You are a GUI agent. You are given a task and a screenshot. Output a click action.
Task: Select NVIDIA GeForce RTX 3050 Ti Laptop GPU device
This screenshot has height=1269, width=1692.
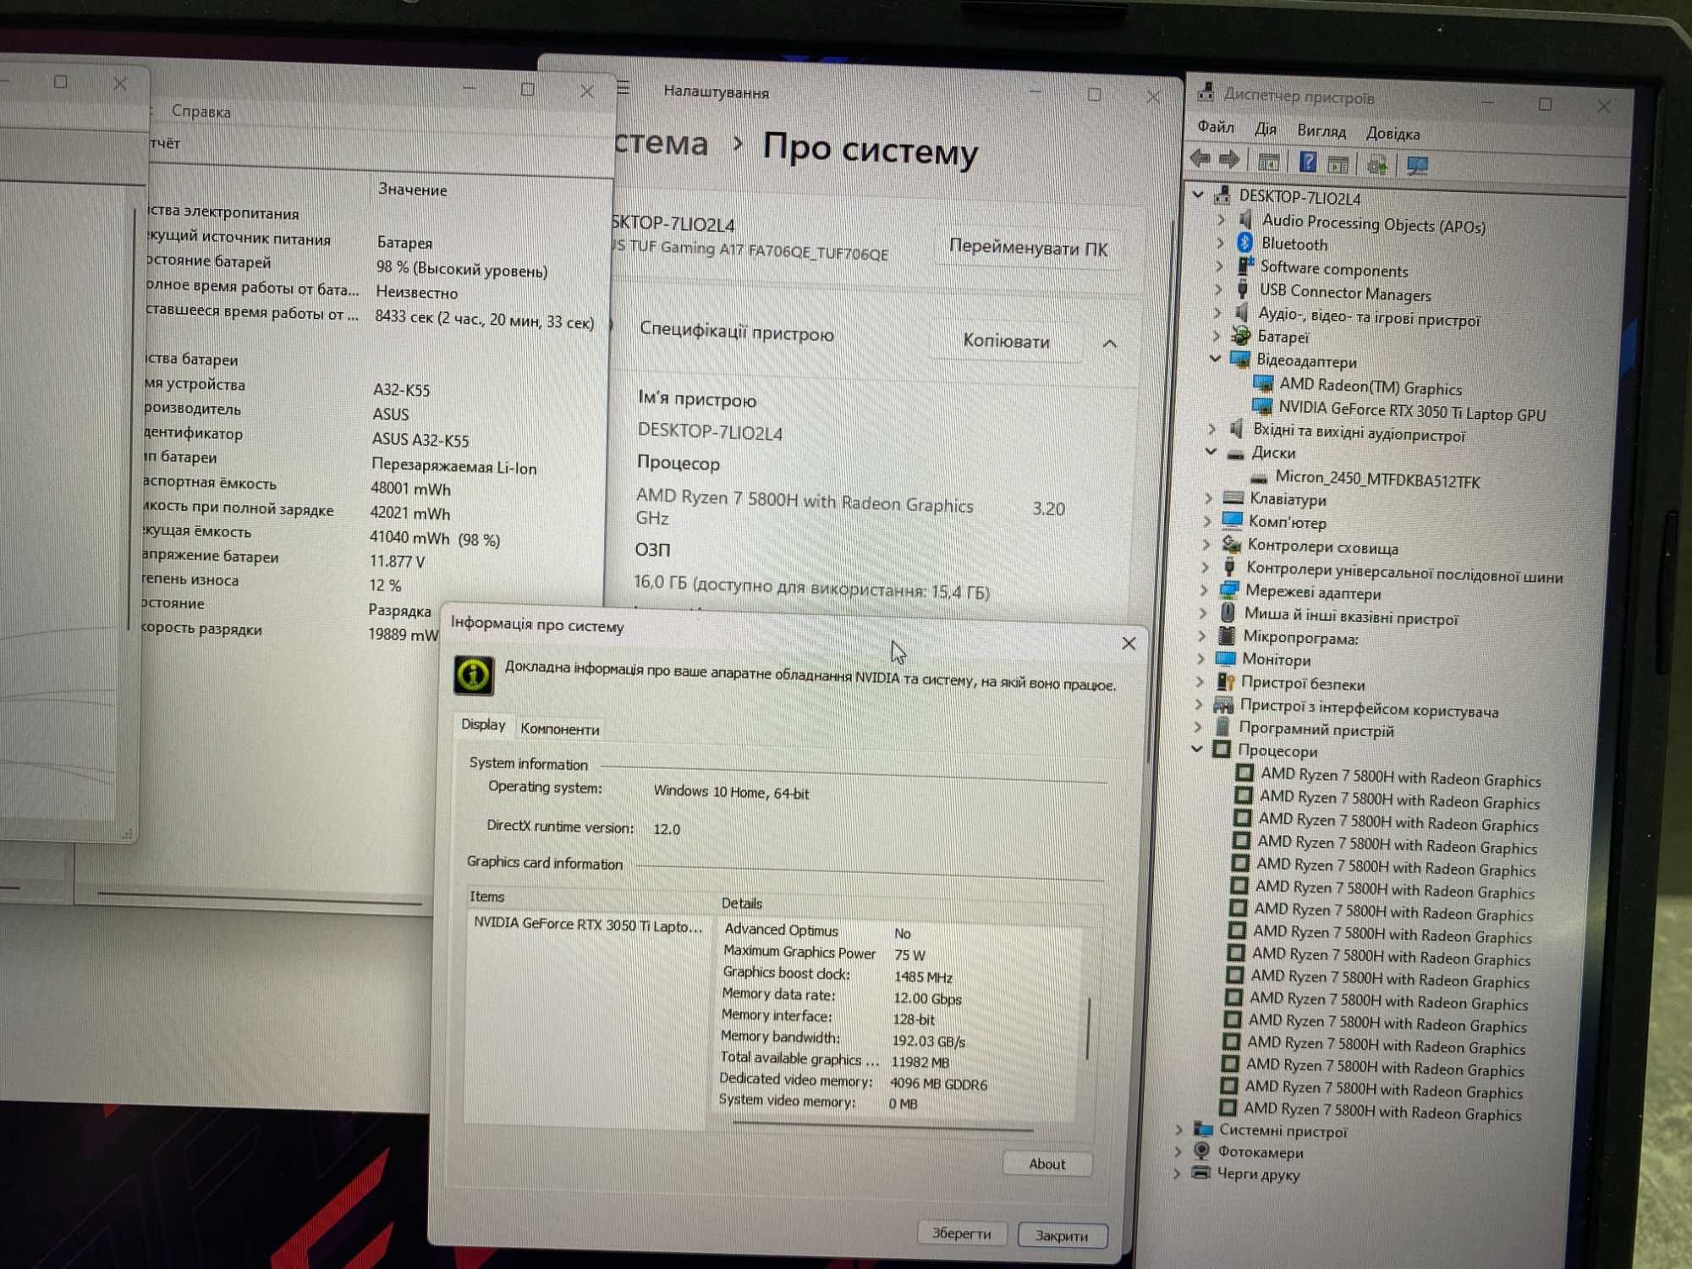(x=1412, y=411)
